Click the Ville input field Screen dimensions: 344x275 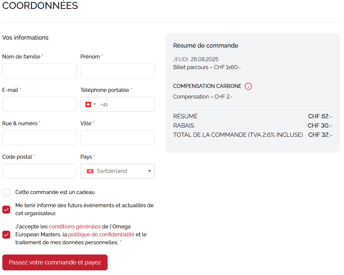(x=118, y=138)
